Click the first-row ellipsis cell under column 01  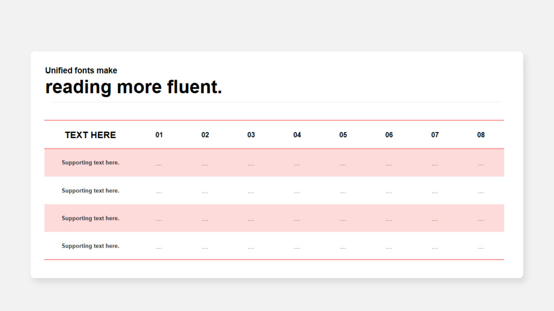pos(159,165)
